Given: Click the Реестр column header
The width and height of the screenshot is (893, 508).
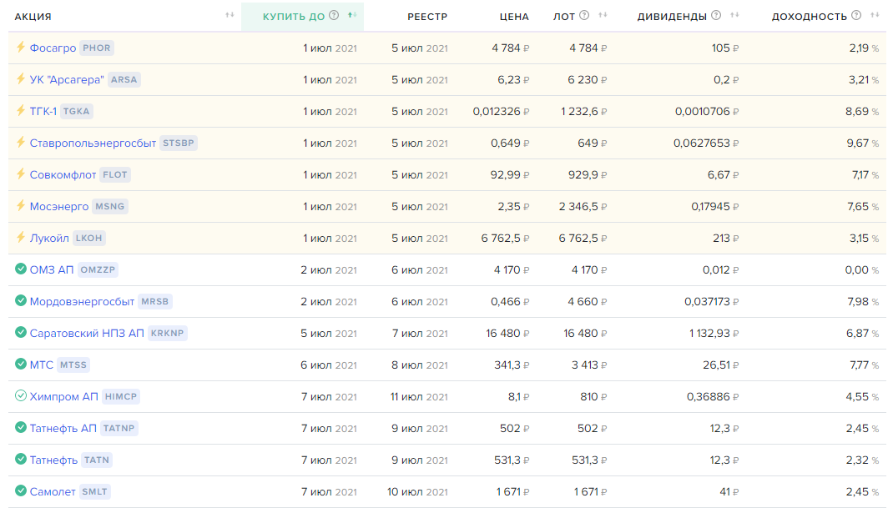Looking at the screenshot, I should click(x=427, y=17).
